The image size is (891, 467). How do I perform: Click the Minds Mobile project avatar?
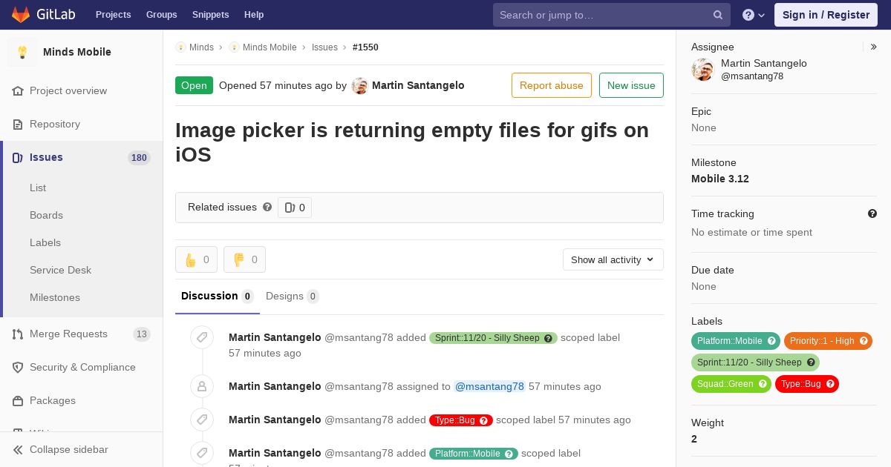pos(22,52)
